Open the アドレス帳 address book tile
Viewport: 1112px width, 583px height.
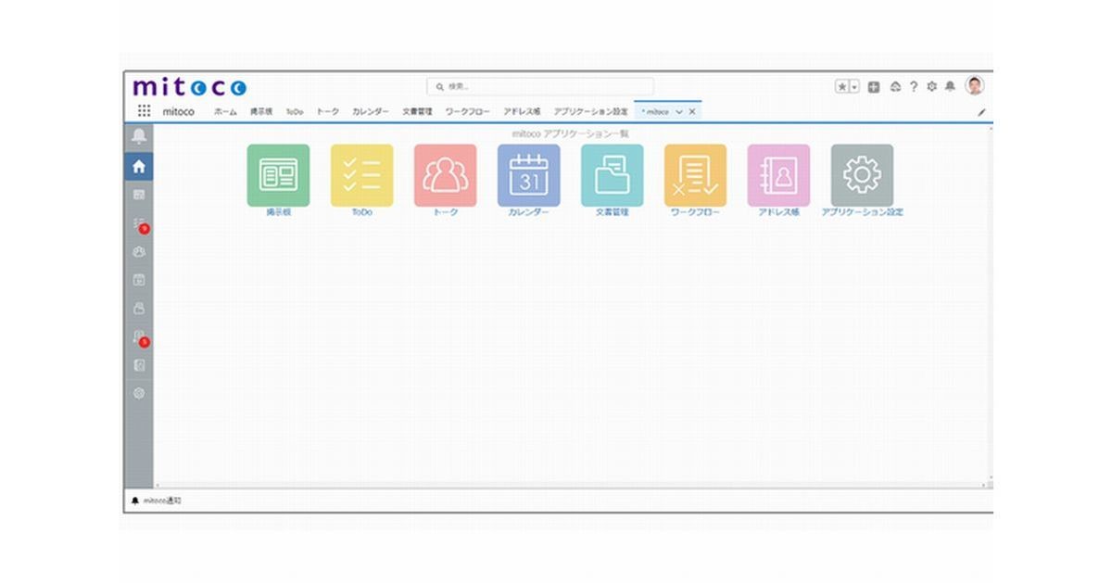(x=778, y=175)
